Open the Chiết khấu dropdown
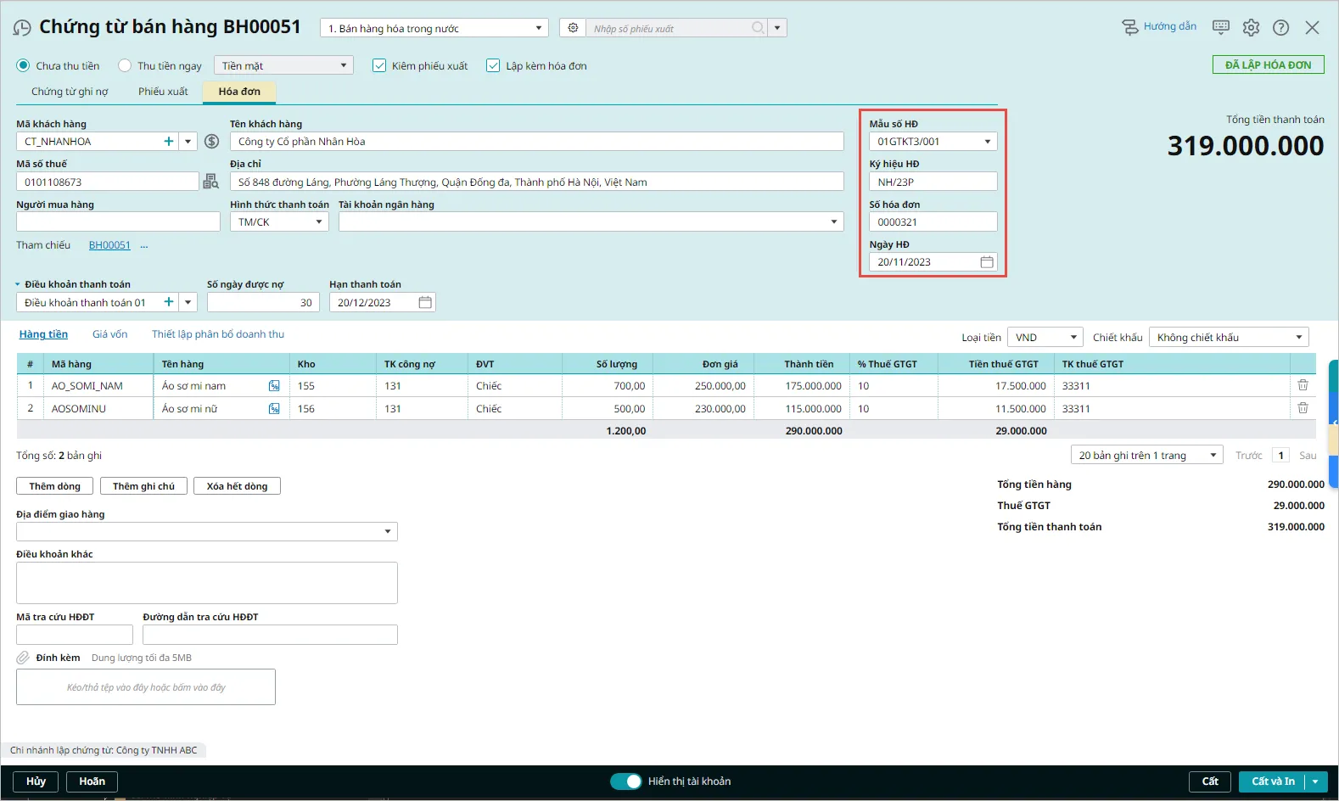The height and width of the screenshot is (801, 1339). [x=1298, y=338]
